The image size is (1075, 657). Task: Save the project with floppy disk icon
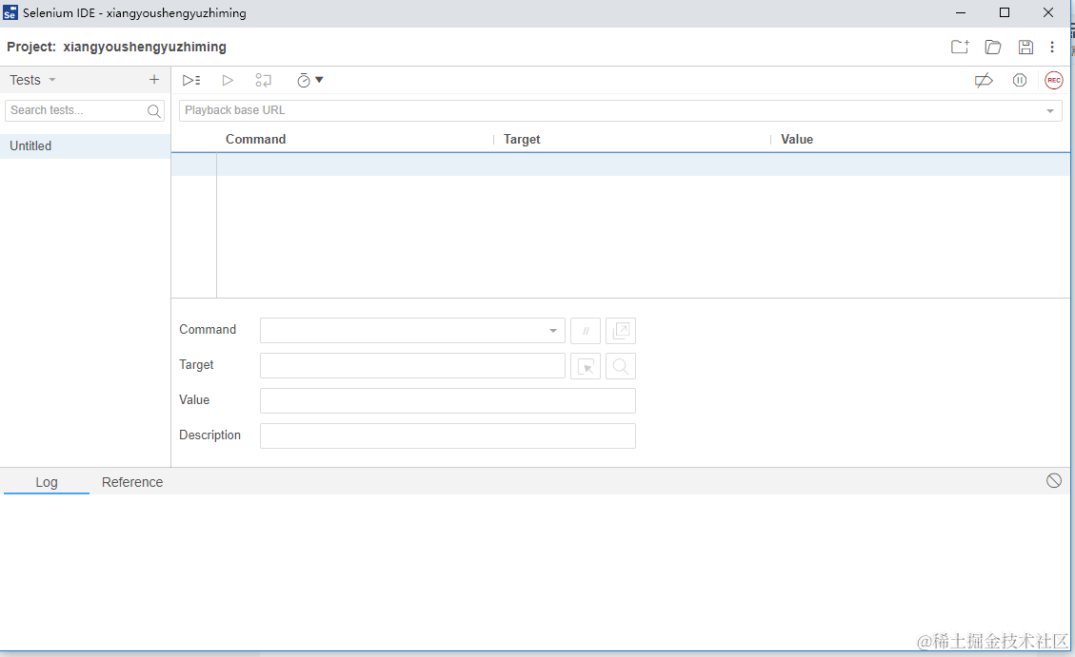click(1025, 47)
